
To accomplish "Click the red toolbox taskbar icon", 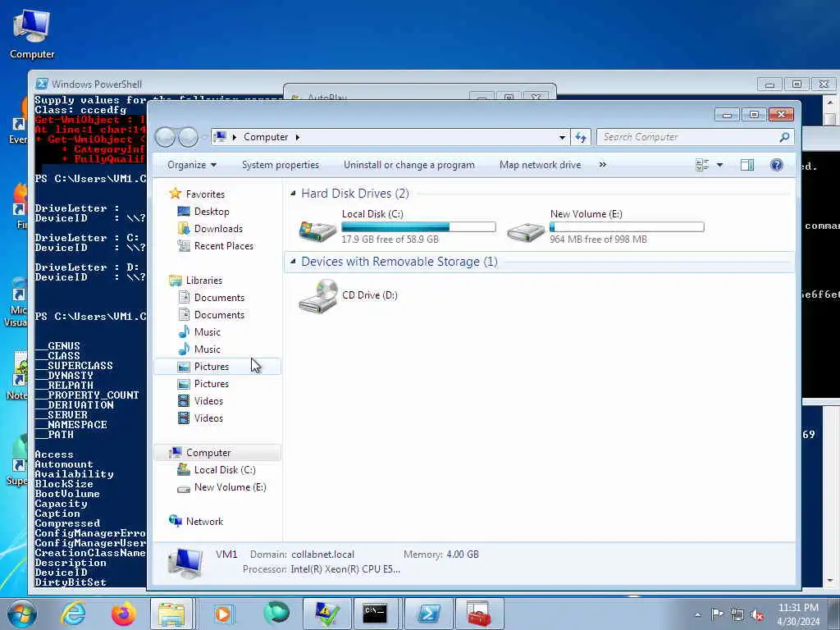I will tap(478, 614).
